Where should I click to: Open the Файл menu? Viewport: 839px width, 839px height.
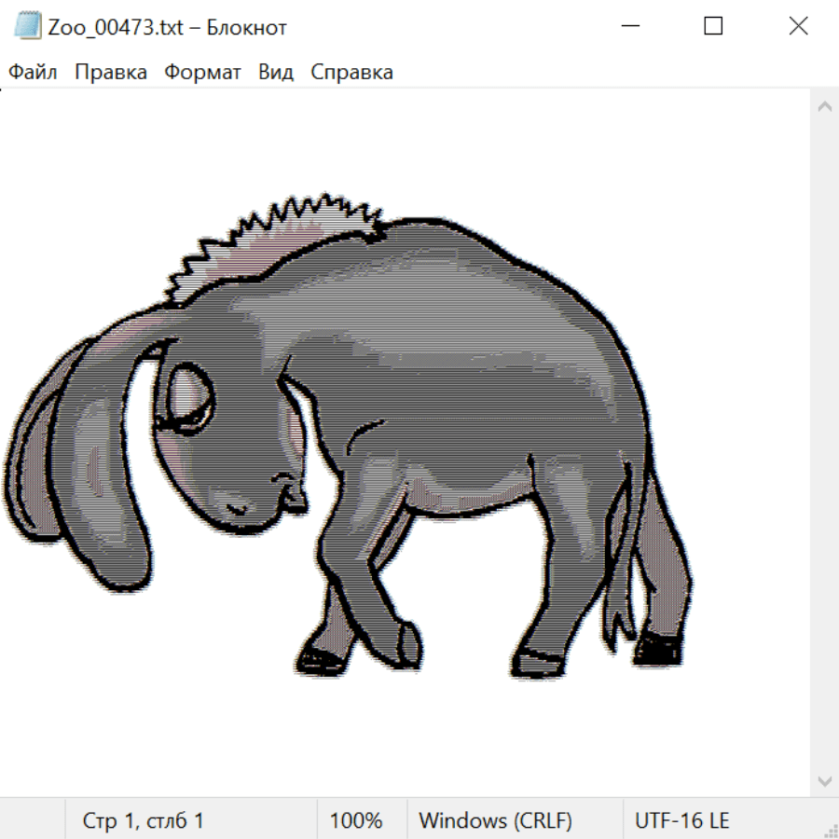[34, 73]
